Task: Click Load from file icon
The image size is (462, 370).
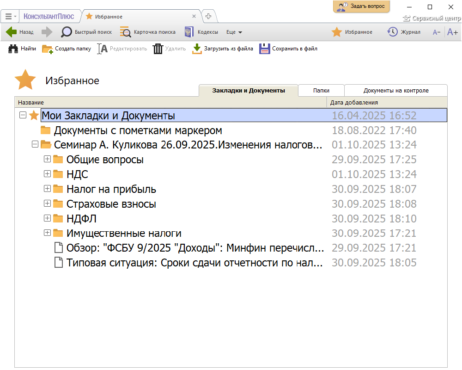Action: pyautogui.click(x=197, y=49)
